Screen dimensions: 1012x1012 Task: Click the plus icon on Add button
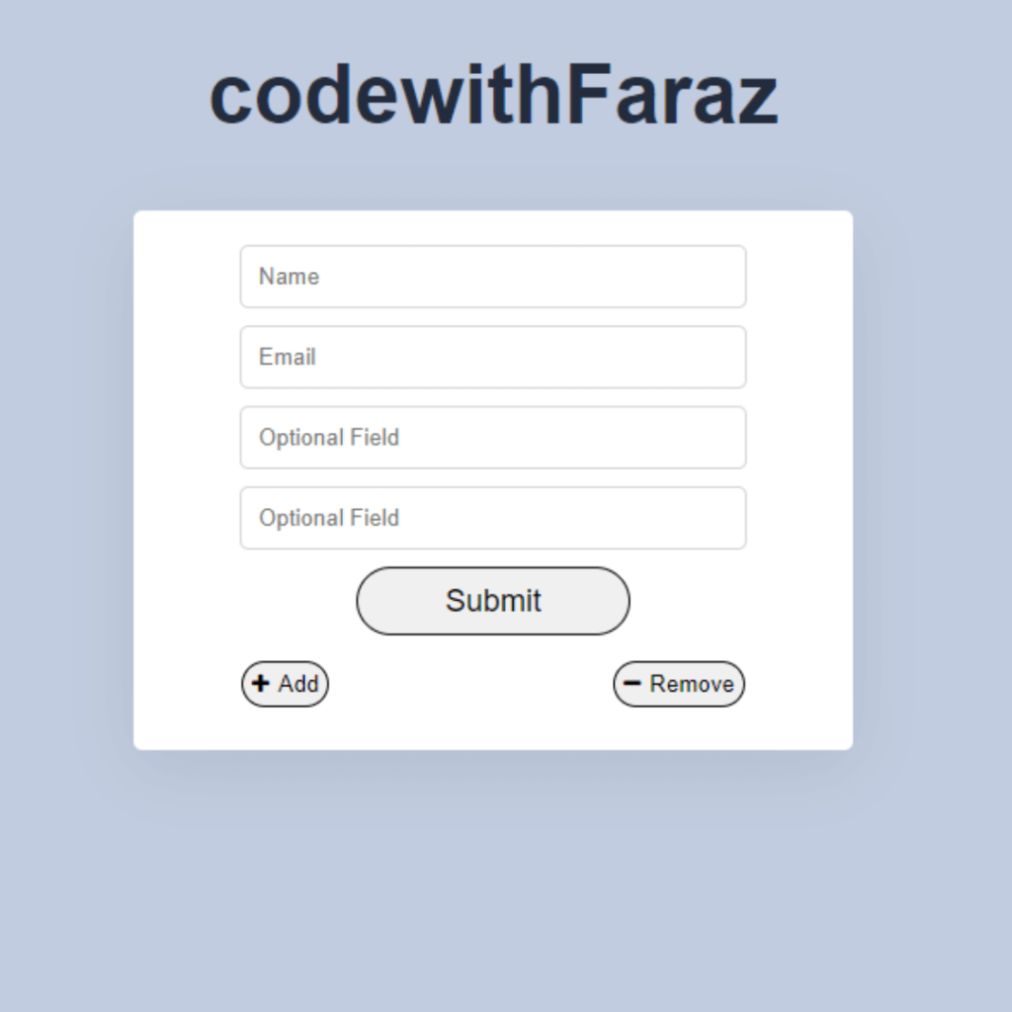click(261, 684)
